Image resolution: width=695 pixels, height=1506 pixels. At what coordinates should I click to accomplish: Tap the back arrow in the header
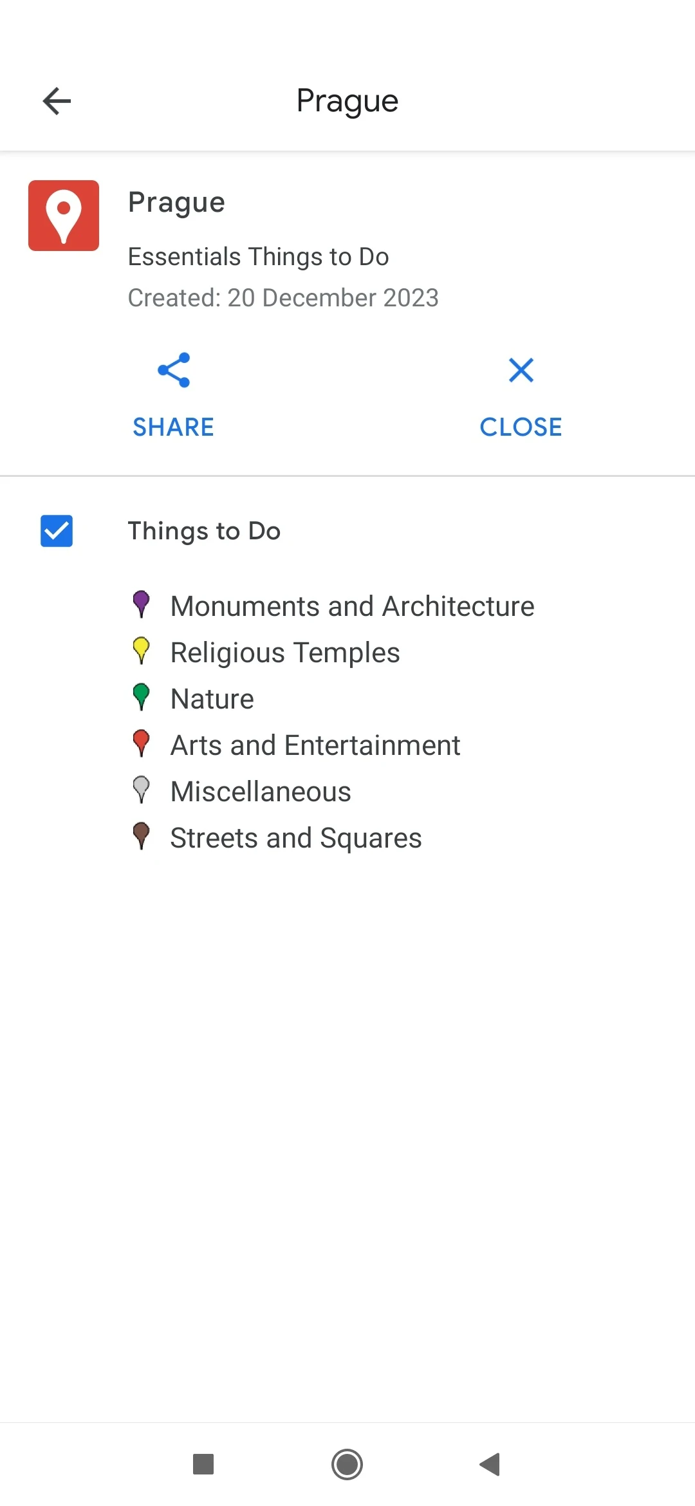[57, 101]
